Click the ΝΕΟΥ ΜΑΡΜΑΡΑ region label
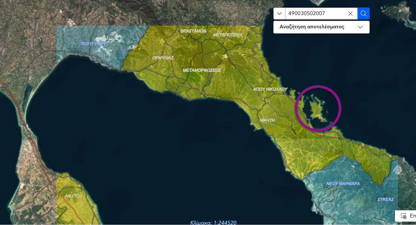416x225 pixels. (x=343, y=184)
